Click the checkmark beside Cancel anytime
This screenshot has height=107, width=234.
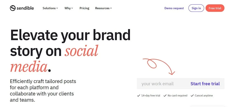point(192,96)
